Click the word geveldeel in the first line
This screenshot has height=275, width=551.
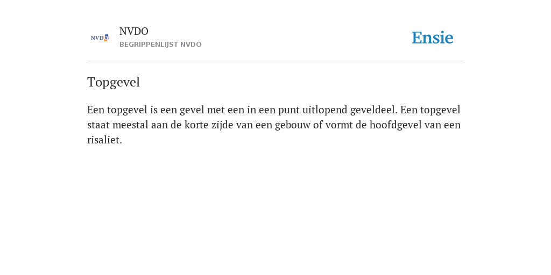coord(373,110)
